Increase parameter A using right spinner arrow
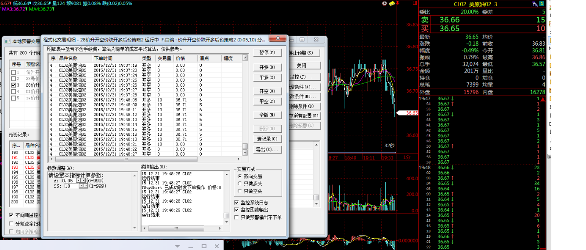The height and width of the screenshot is (250, 586). tap(83, 181)
